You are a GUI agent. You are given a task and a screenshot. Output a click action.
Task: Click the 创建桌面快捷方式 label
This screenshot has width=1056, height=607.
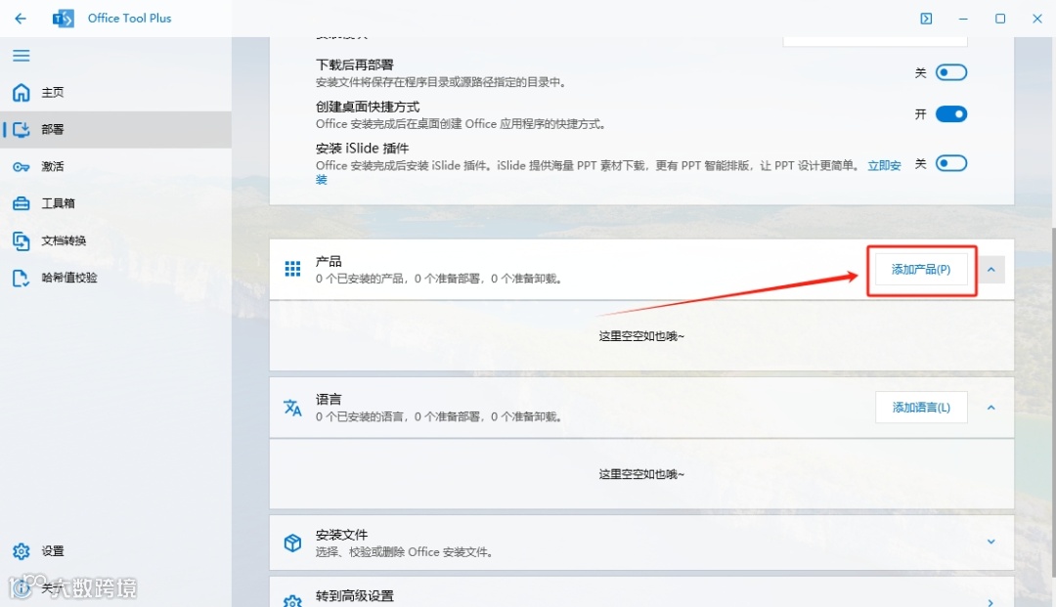(367, 107)
